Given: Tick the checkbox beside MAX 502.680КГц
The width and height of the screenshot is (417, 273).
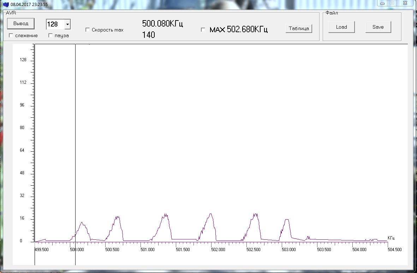Looking at the screenshot, I should tap(203, 30).
